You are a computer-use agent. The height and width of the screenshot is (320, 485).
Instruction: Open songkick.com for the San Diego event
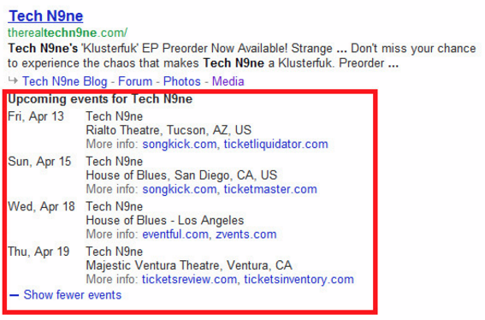point(180,189)
